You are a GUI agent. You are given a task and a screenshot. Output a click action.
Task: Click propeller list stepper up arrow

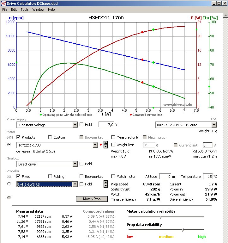pyautogui.click(x=106, y=182)
